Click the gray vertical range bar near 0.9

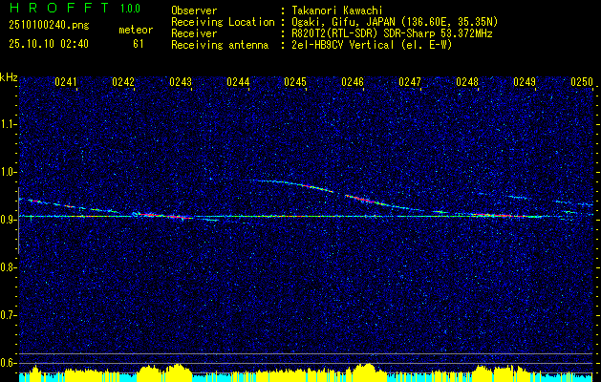pos(19,221)
